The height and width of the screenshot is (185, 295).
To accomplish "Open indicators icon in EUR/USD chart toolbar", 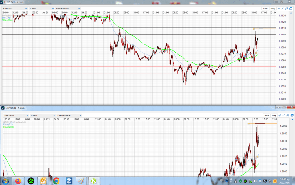I will pyautogui.click(x=278, y=9).
